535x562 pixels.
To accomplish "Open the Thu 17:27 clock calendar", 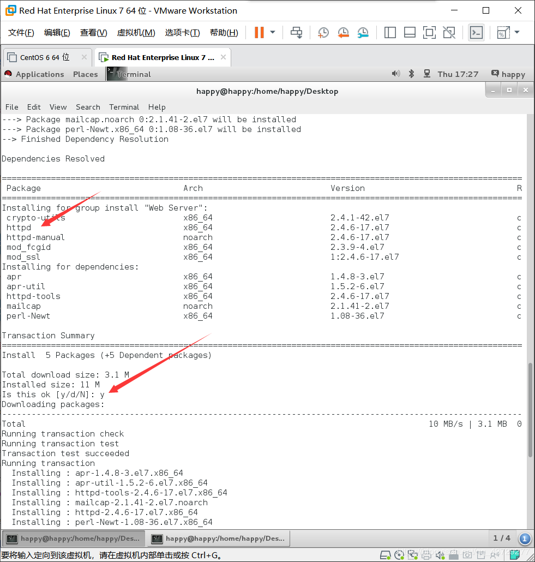I will (x=458, y=74).
